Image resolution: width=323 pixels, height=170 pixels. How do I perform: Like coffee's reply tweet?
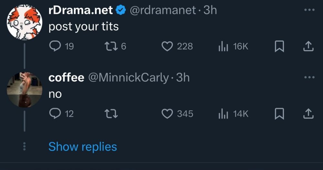click(167, 113)
